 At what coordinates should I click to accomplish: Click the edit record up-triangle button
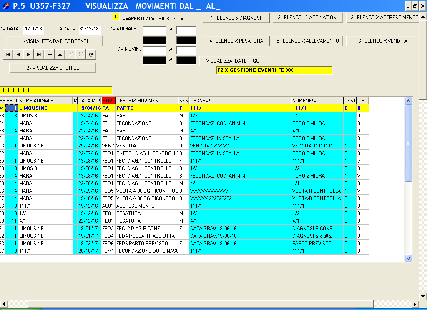pyautogui.click(x=60, y=55)
